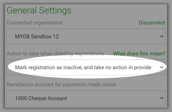
Task: Open the Remittance account dropdown
Action: coord(86,98)
